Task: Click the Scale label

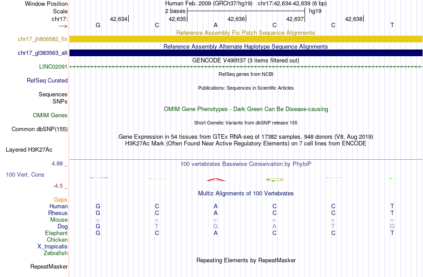Action: [60, 11]
